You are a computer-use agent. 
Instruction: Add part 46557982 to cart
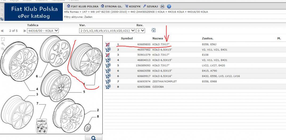tap(108, 50)
